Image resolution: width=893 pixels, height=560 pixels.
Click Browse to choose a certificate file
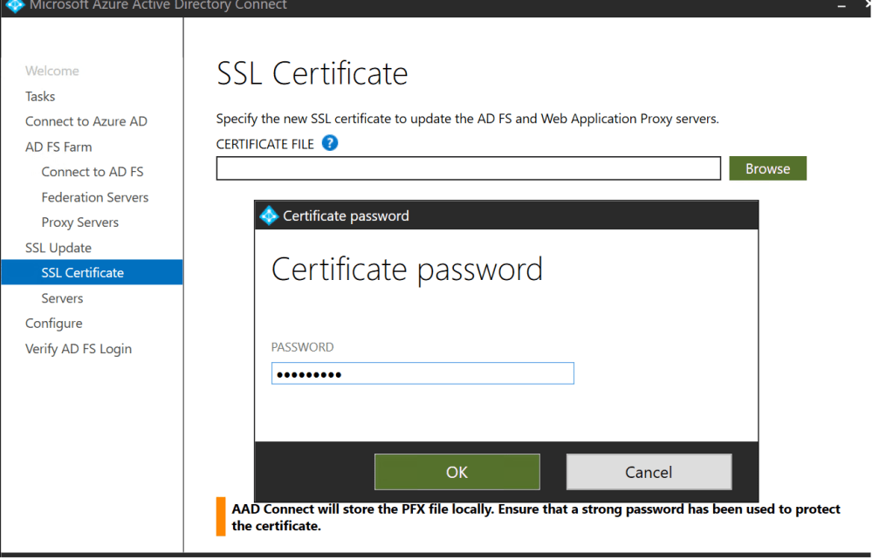[x=767, y=167]
